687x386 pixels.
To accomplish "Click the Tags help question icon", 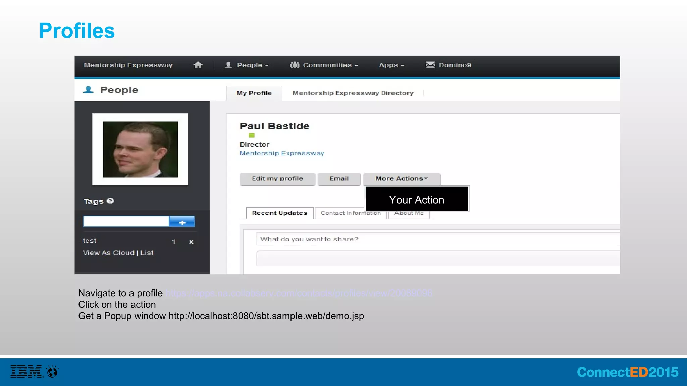I will click(x=110, y=201).
